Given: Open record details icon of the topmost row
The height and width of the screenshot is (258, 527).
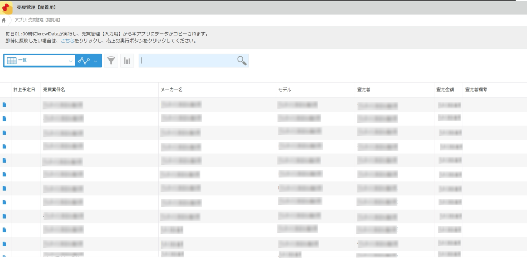Looking at the screenshot, I should [4, 105].
